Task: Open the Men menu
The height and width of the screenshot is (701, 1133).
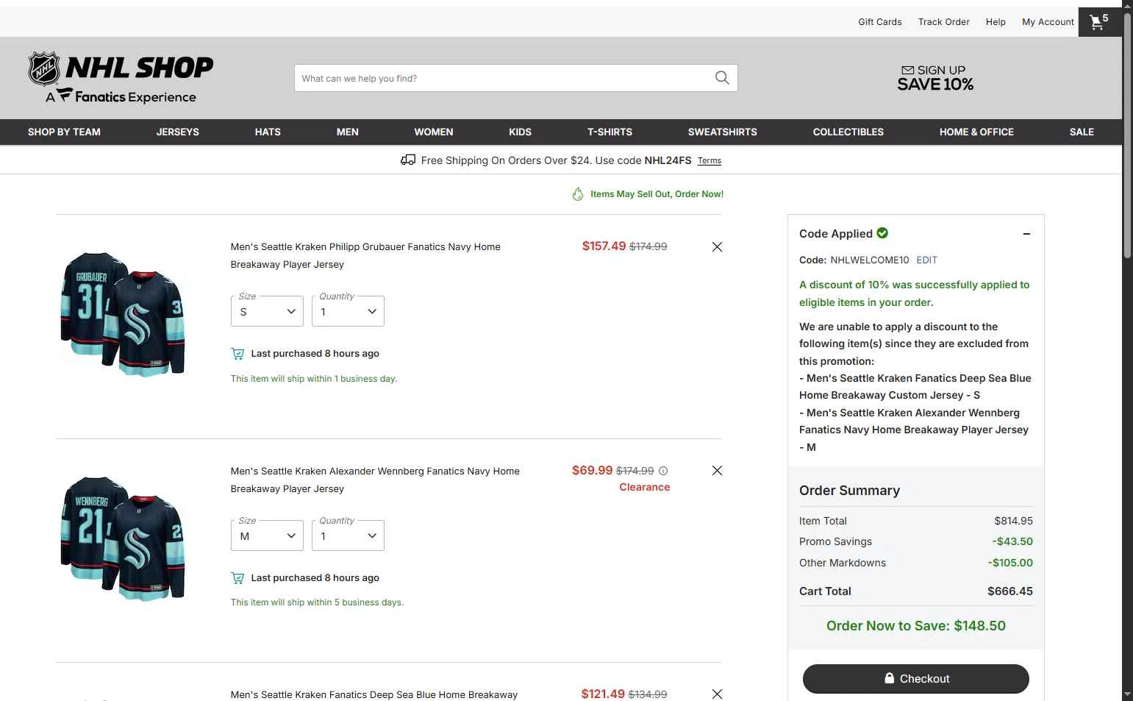Action: [347, 132]
